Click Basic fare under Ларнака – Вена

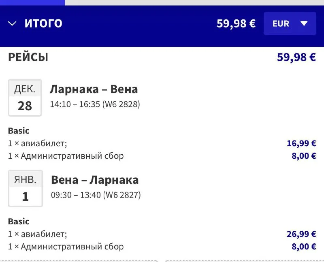(19, 131)
